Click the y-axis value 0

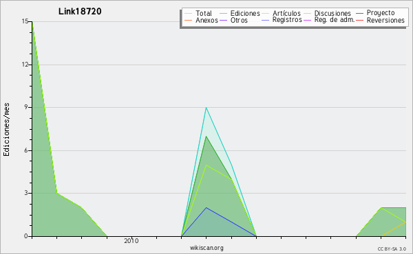pyautogui.click(x=26, y=236)
